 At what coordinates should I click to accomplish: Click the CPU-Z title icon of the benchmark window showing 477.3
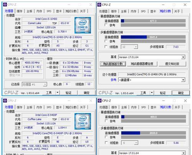coord(99,5)
